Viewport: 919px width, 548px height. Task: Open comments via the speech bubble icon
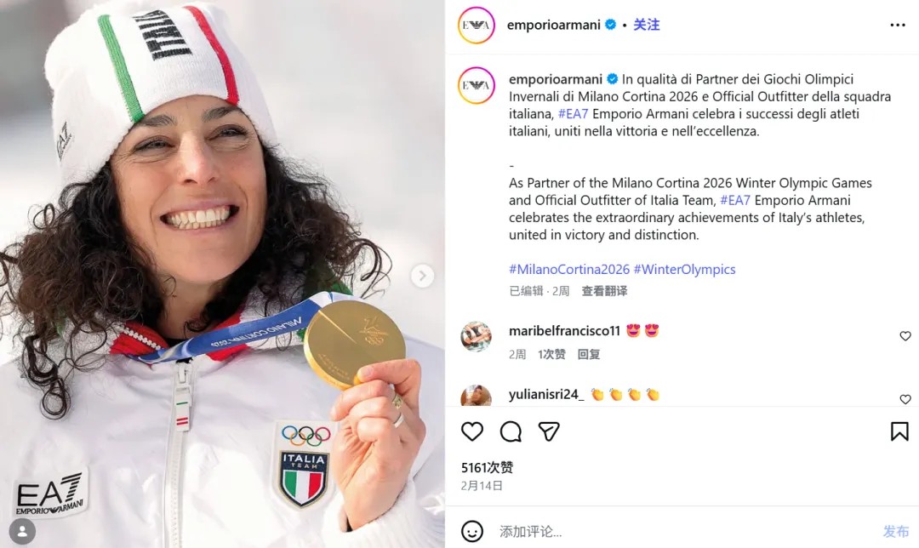[511, 431]
